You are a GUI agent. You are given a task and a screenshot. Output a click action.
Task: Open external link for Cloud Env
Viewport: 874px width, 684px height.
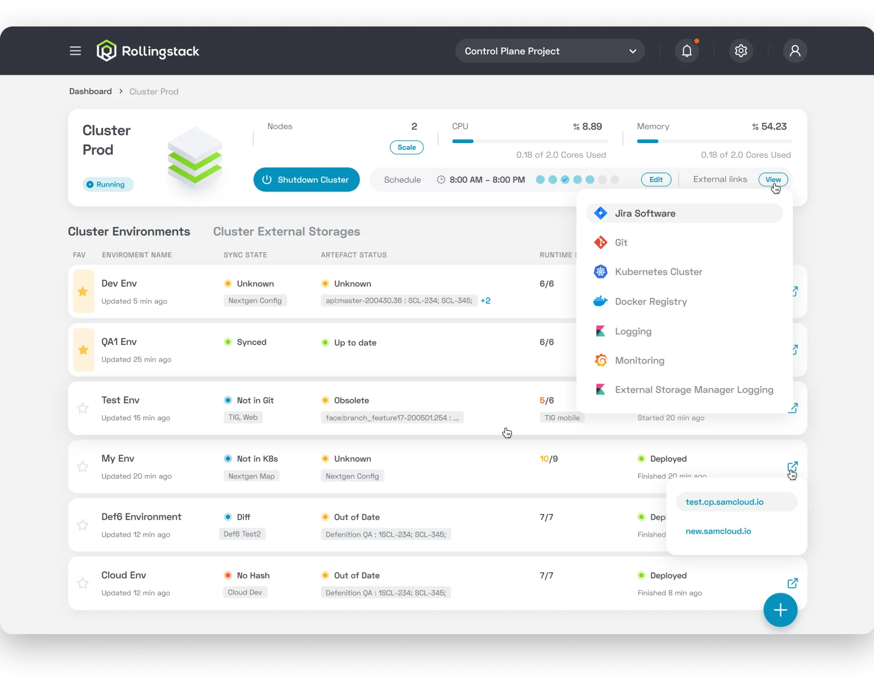click(792, 583)
